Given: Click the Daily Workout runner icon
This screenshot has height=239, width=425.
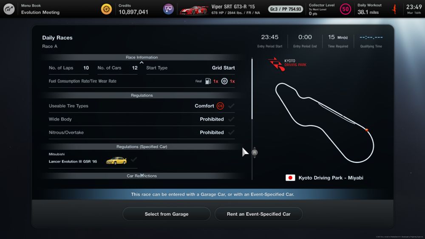Looking at the screenshot, I should [394, 9].
